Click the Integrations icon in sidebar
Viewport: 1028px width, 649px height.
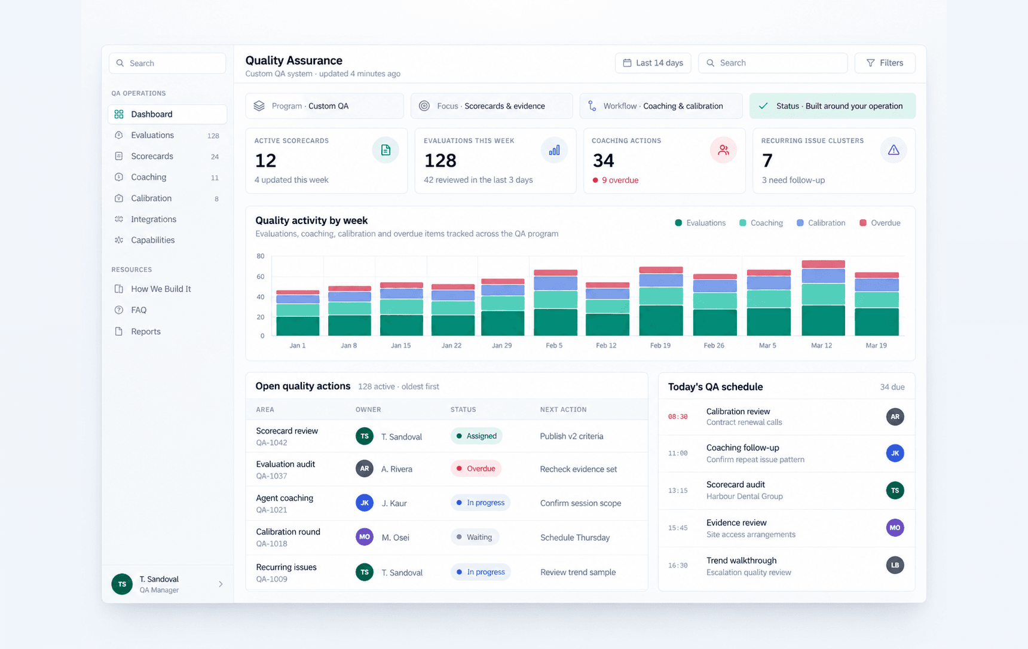click(x=119, y=219)
